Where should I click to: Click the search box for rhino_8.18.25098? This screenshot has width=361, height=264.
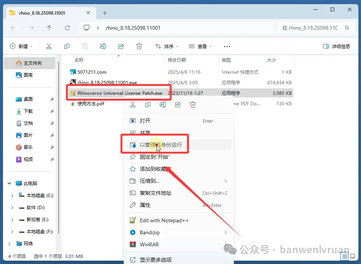pos(315,28)
